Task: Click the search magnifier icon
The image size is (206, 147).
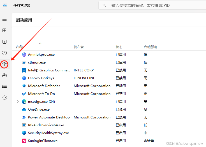Action: [104, 5]
